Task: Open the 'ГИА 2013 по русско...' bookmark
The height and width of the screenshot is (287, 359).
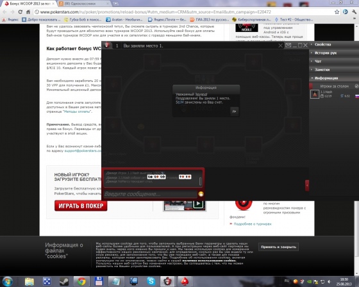Action: (x=210, y=20)
